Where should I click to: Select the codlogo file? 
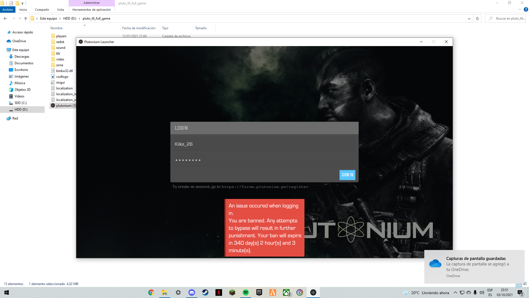point(62,77)
